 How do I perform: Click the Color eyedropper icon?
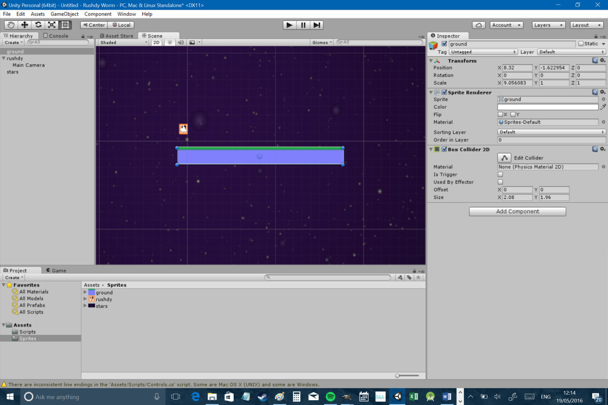pos(603,107)
